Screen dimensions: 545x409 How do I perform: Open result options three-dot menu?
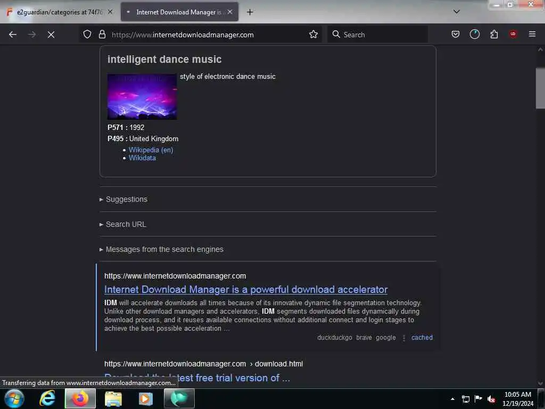(x=403, y=338)
